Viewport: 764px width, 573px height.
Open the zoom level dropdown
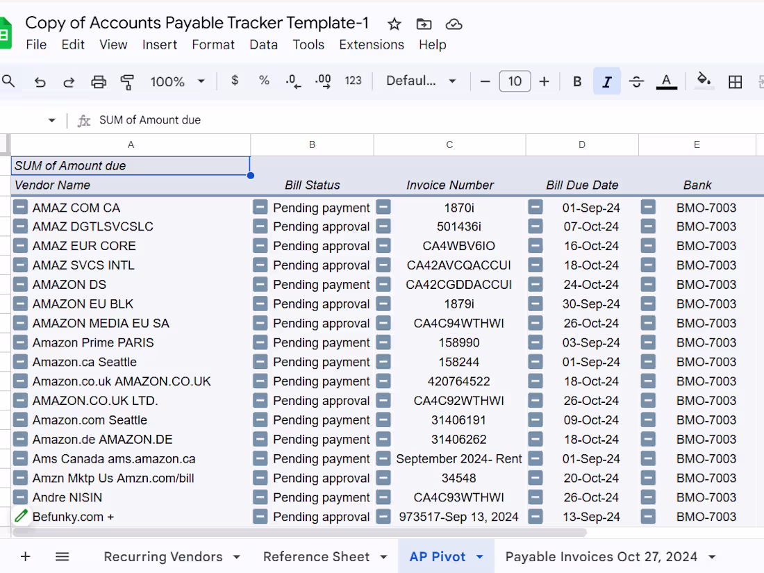[x=176, y=81]
